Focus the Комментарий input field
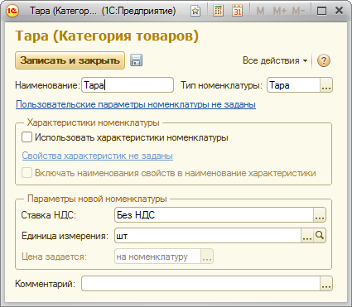Image resolution: width=352 pixels, height=307 pixels. [x=200, y=284]
